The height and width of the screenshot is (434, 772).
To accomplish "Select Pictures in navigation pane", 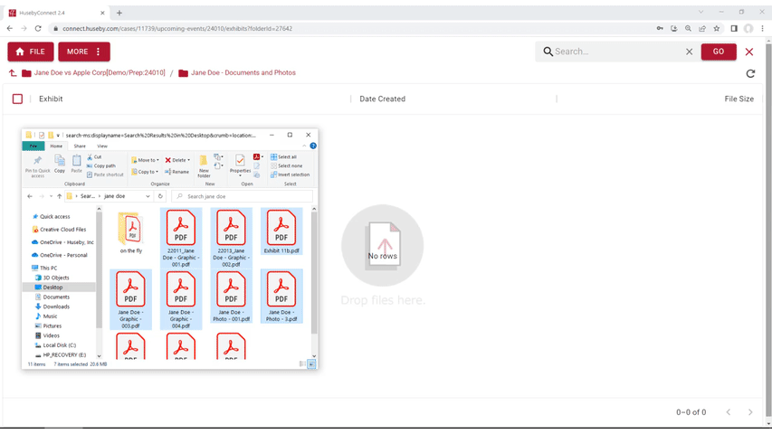I will (x=48, y=325).
